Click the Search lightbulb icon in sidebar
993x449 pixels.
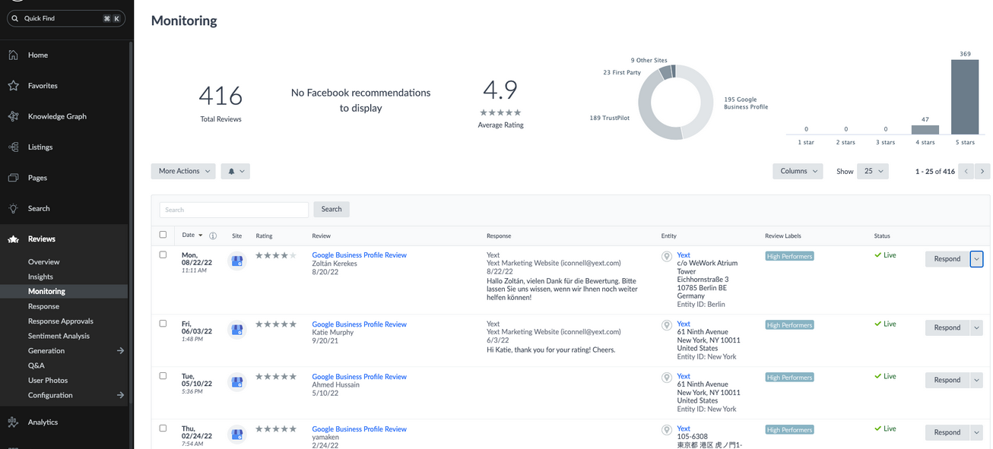[x=13, y=208]
